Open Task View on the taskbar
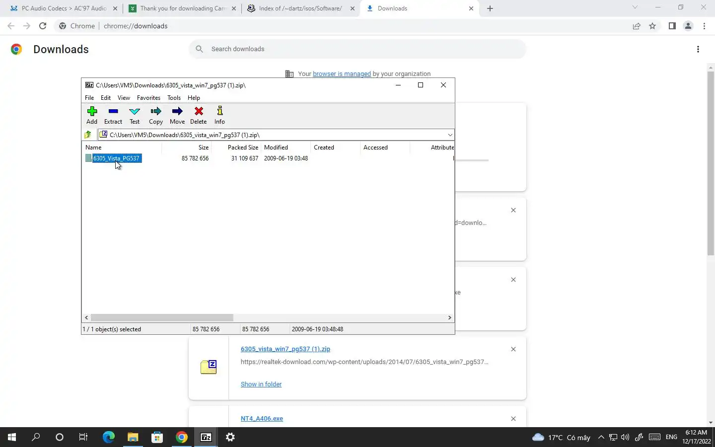Image resolution: width=715 pixels, height=447 pixels. click(83, 437)
